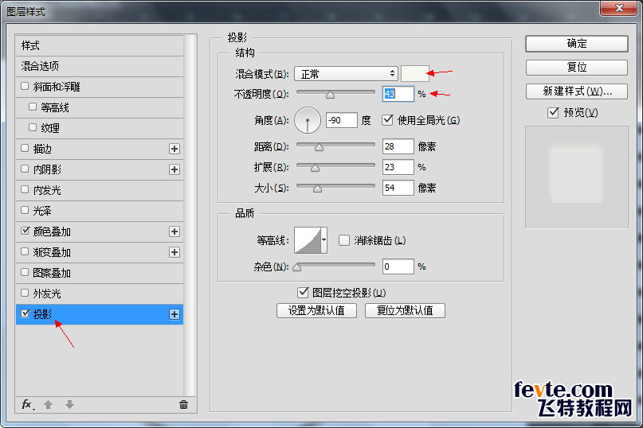
Task: Add another 内阴影 effect with plus icon
Action: tap(174, 169)
